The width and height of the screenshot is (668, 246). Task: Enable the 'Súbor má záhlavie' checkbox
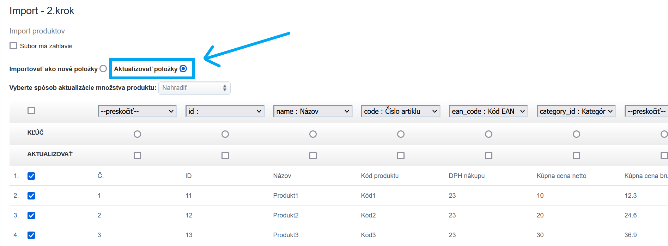click(x=13, y=46)
